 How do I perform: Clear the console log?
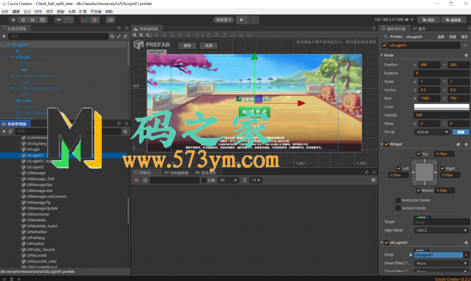[x=136, y=180]
